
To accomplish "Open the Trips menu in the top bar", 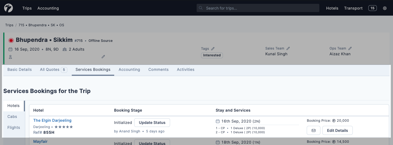I will [x=27, y=8].
